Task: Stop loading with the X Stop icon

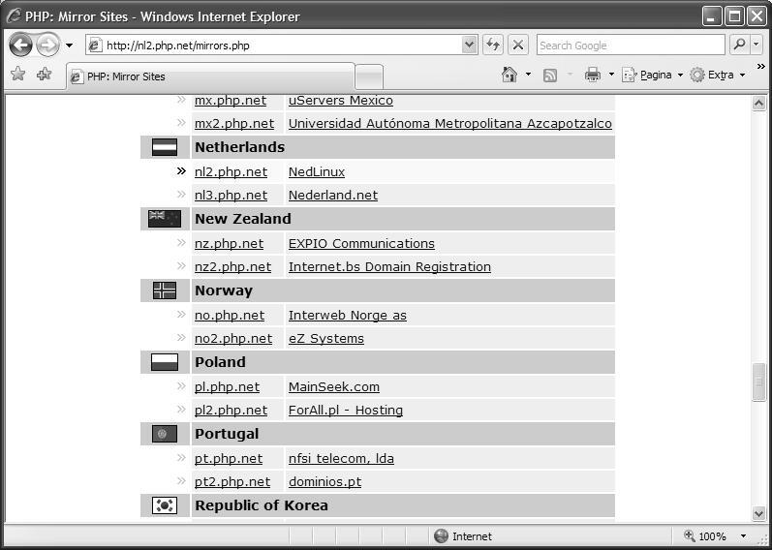Action: click(x=518, y=46)
